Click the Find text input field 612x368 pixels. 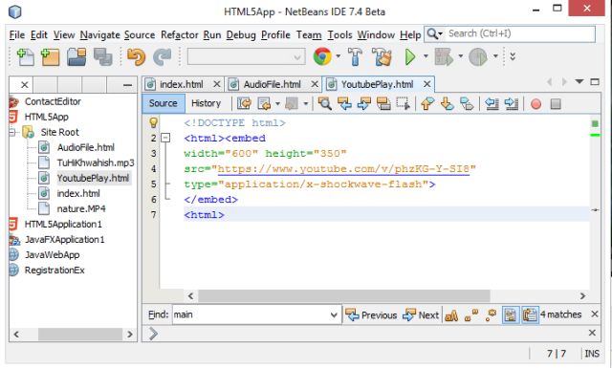[x=251, y=314]
